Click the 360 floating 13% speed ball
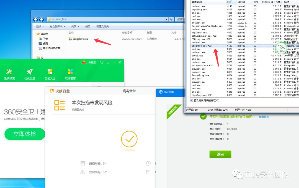Screen dimensions: 299x188 [x=281, y=48]
